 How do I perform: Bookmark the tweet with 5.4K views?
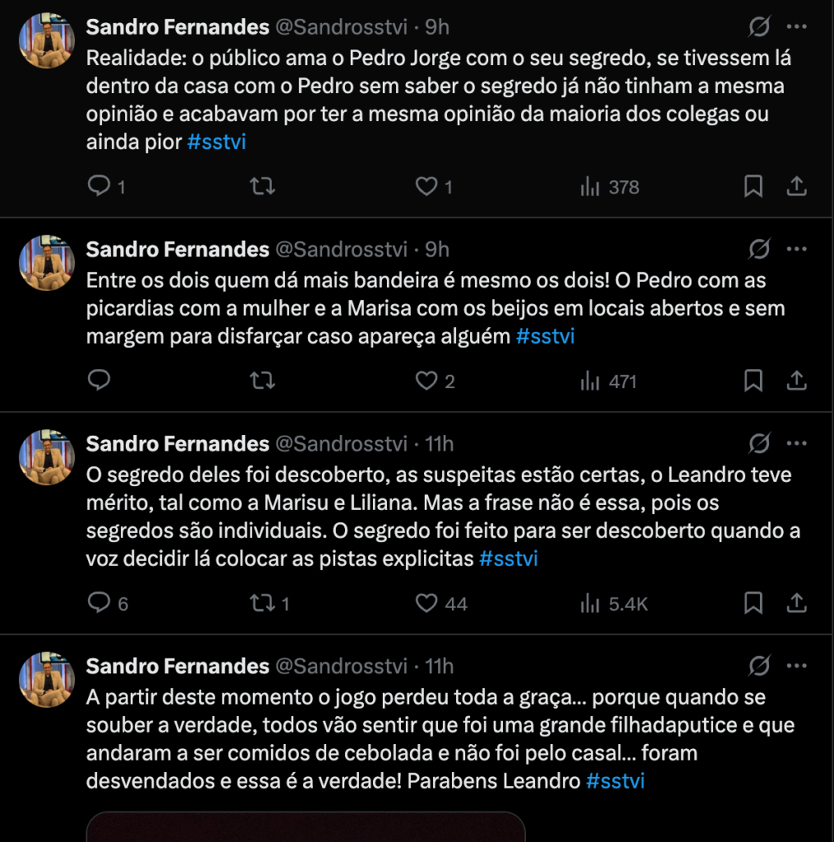click(753, 604)
